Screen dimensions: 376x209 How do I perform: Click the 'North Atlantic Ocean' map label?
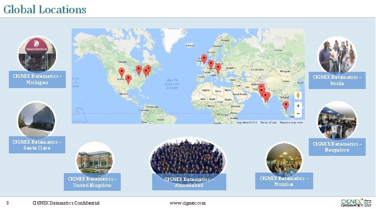[x=172, y=84]
